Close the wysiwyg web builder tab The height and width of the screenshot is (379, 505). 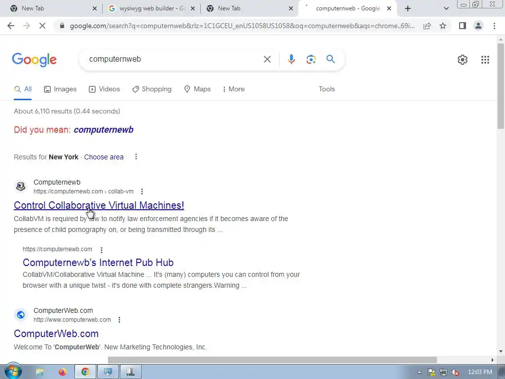(193, 9)
